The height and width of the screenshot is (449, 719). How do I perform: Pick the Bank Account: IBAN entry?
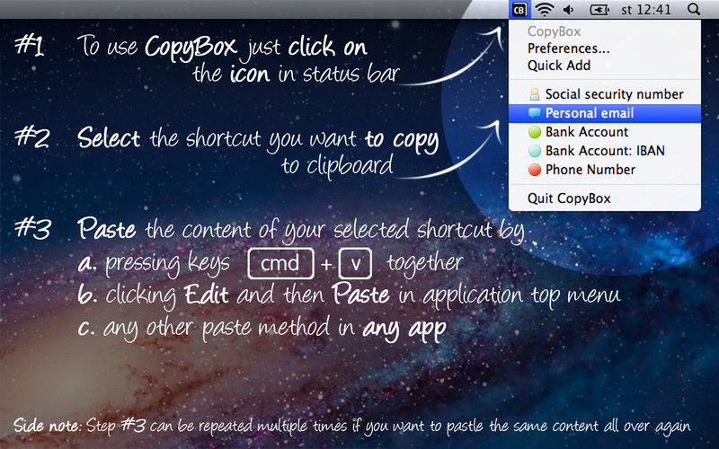click(605, 151)
